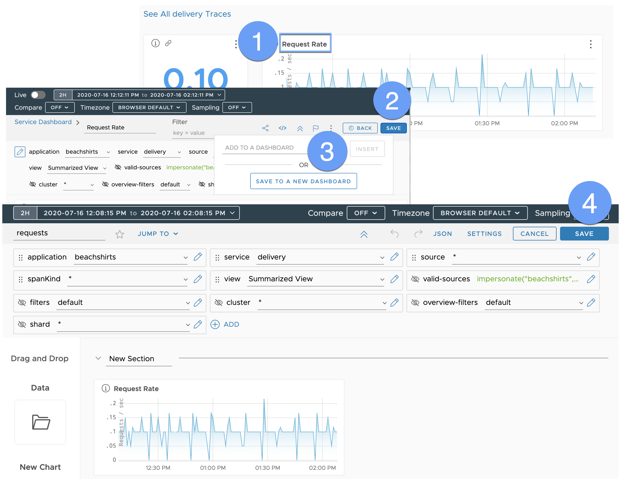Open See All delivery Traces link
The image size is (623, 479).
coord(187,14)
